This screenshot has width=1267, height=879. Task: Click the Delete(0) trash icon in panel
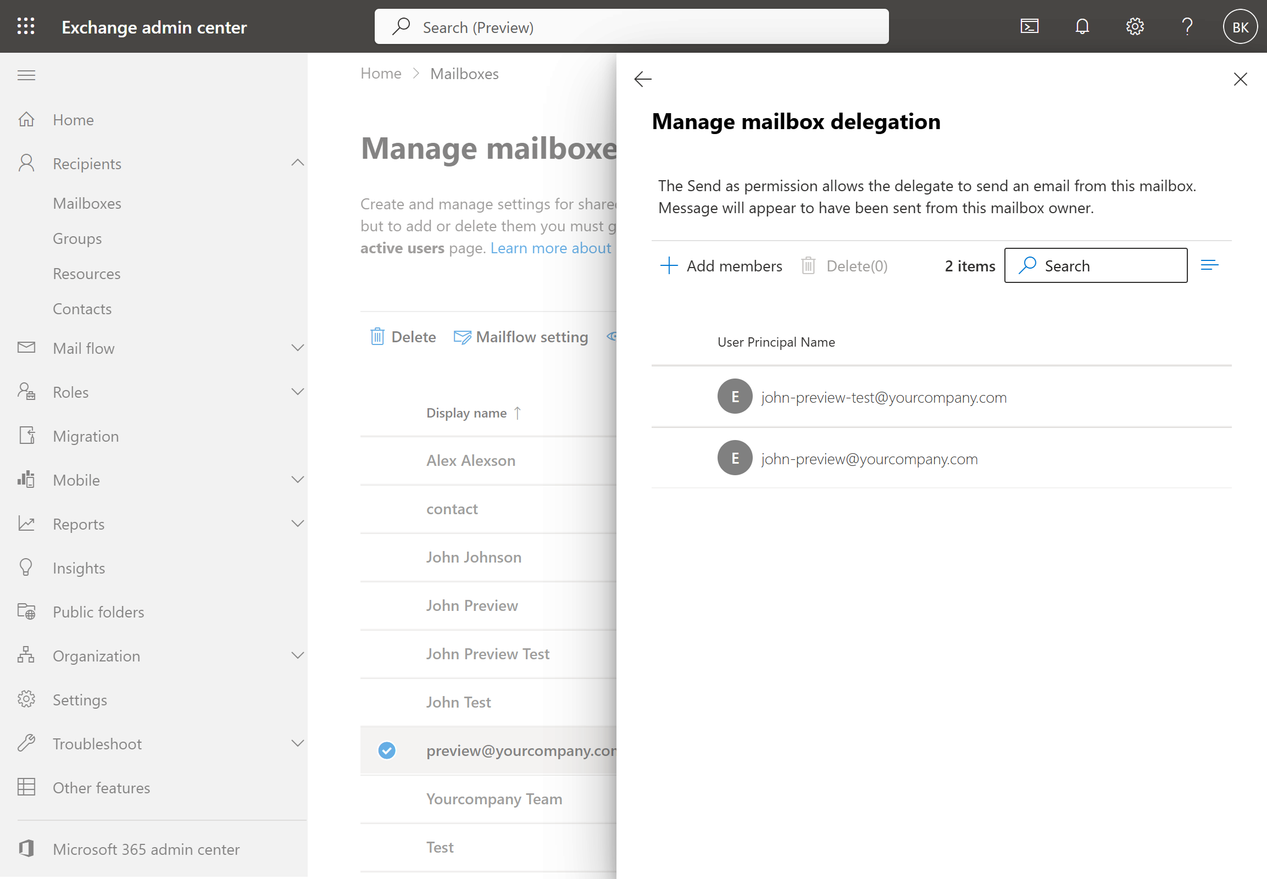click(808, 265)
